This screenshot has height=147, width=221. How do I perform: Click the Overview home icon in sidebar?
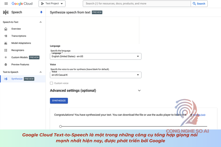click(6, 29)
